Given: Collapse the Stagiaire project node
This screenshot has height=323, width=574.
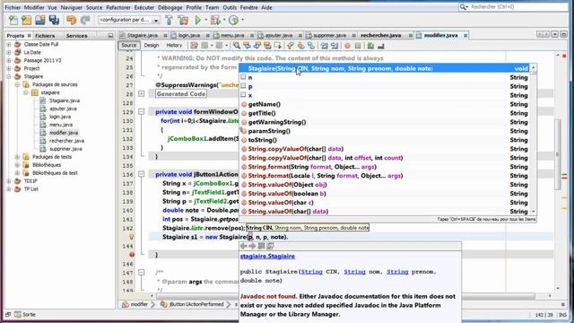Looking at the screenshot, I should click(9, 76).
